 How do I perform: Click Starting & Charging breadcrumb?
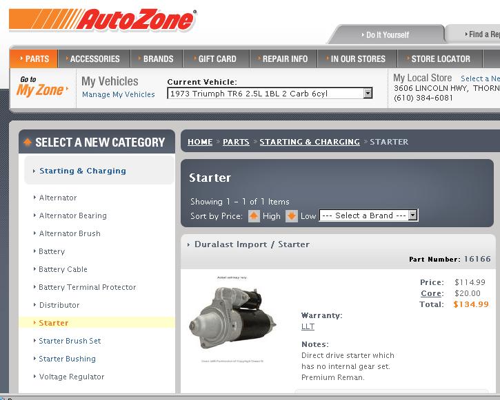pos(310,142)
